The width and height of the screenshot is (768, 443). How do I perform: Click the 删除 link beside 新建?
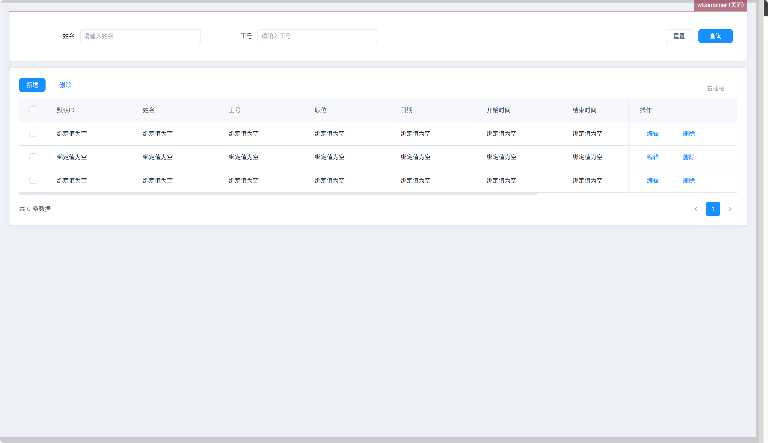tap(65, 85)
